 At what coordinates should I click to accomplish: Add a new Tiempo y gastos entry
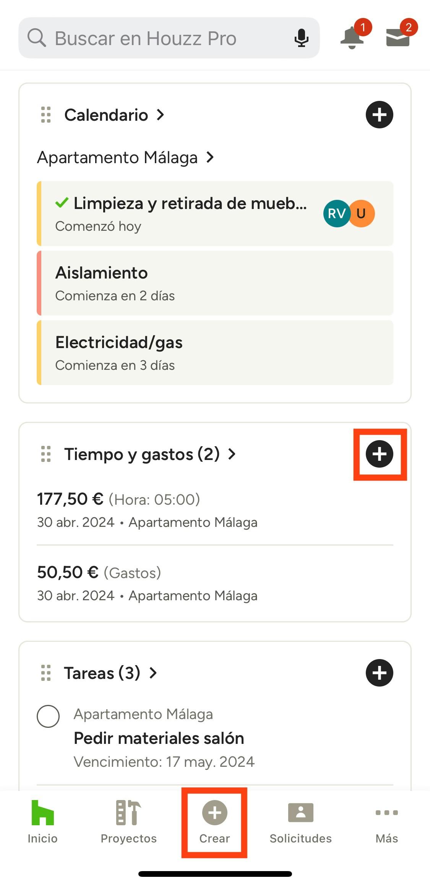coord(379,454)
